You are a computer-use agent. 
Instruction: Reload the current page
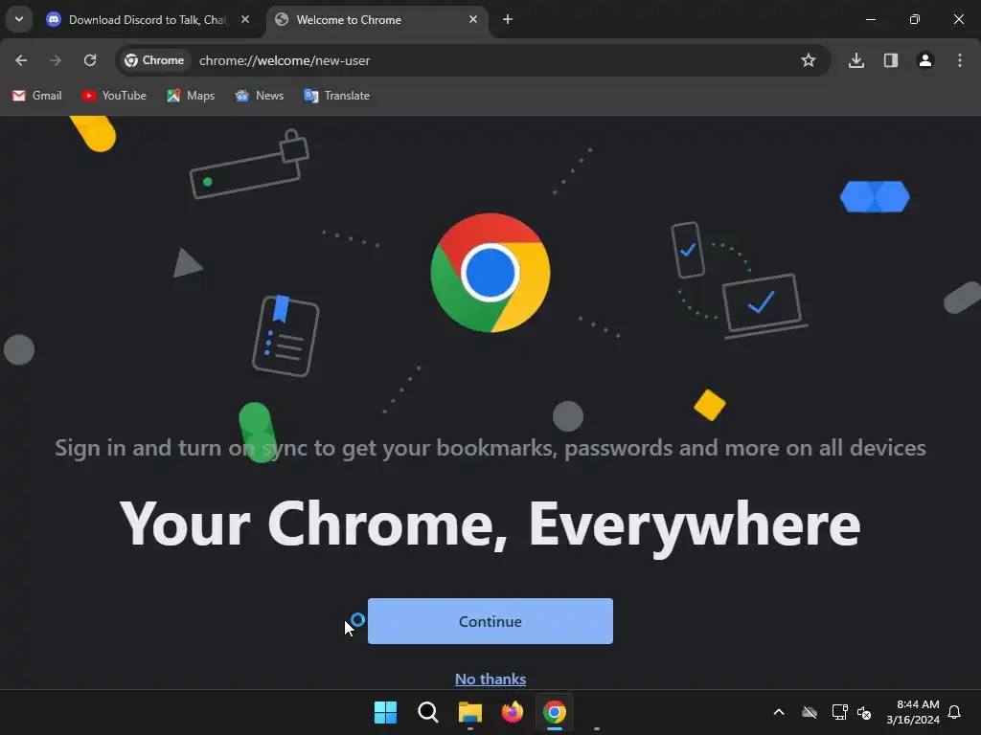point(90,60)
